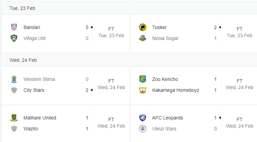Viewport: 257px width, 142px height.
Task: Click the Tusker team logo icon
Action: point(143,27)
